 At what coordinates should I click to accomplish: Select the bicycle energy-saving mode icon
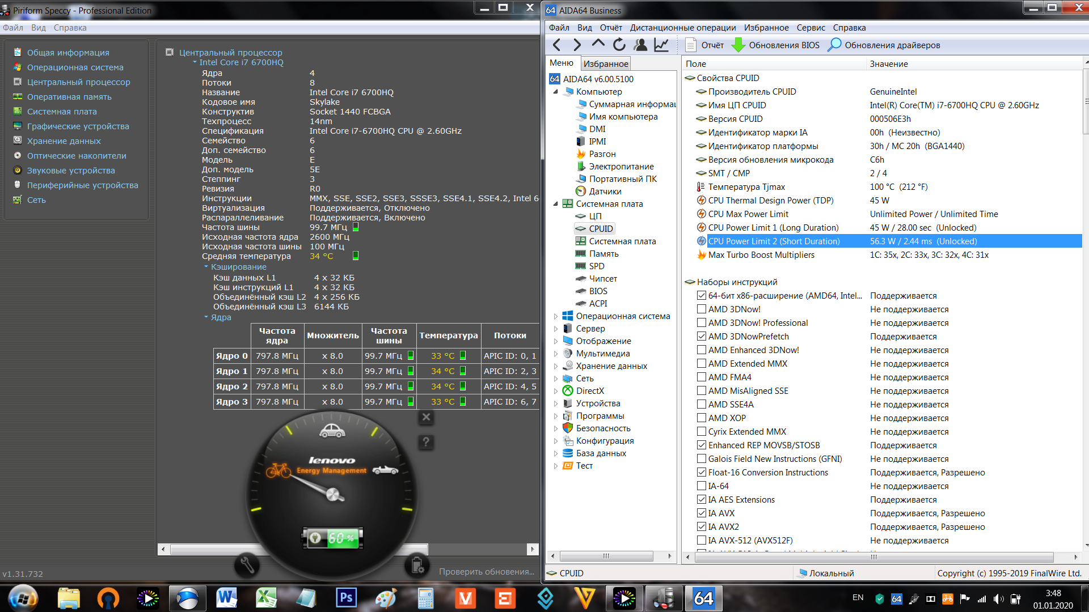[278, 470]
